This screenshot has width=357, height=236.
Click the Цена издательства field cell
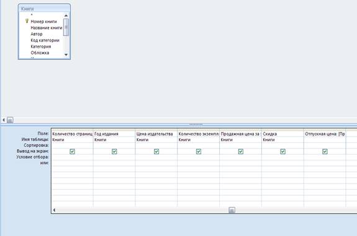click(156, 134)
